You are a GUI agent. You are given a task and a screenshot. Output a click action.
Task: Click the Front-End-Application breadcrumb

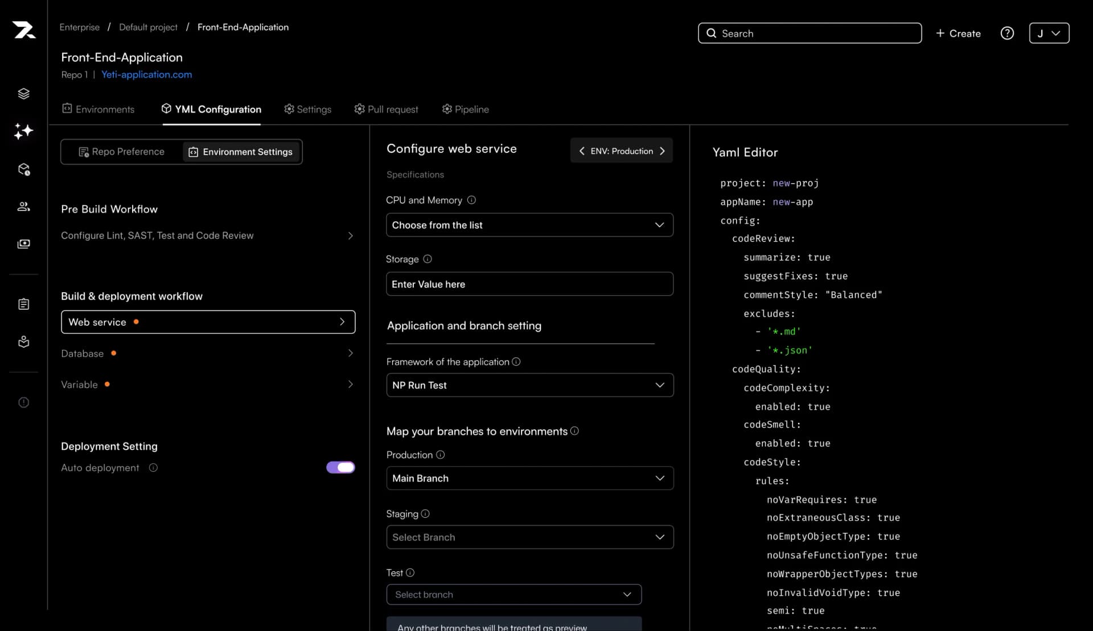243,27
